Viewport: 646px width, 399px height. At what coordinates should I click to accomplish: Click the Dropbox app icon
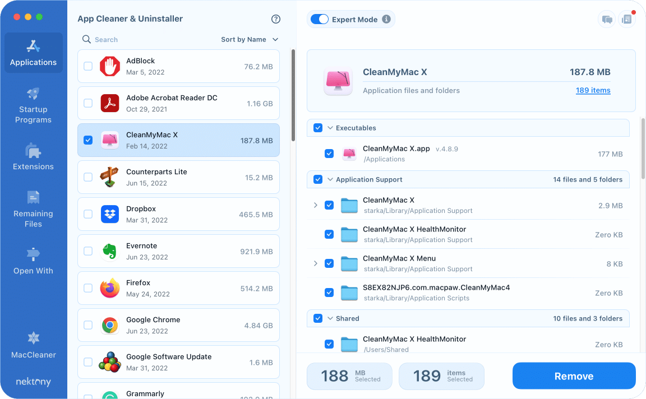tap(109, 215)
